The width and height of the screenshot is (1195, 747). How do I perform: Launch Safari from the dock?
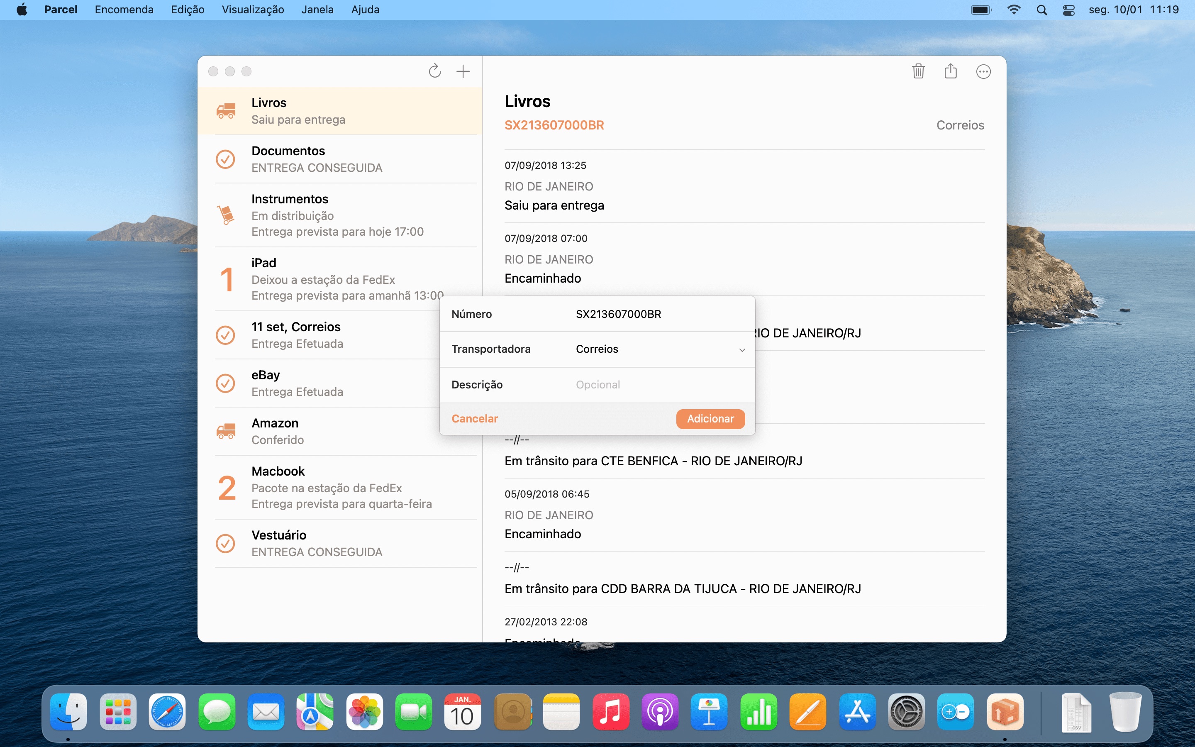point(167,712)
